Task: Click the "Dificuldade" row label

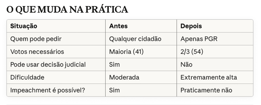Action: coord(27,77)
